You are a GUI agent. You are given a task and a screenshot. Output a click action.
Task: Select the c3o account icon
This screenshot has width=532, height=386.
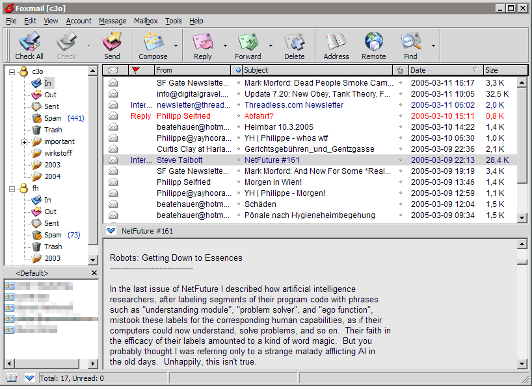[24, 71]
